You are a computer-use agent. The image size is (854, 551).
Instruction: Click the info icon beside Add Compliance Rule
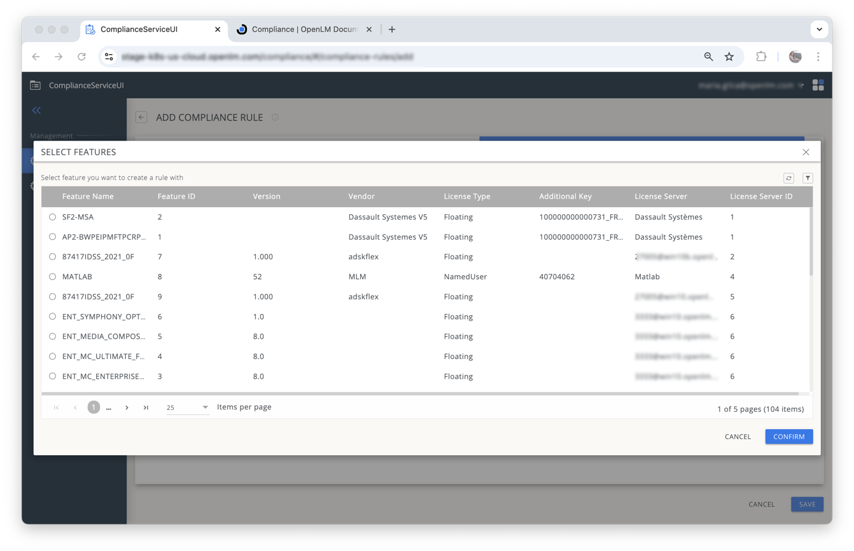(x=275, y=118)
